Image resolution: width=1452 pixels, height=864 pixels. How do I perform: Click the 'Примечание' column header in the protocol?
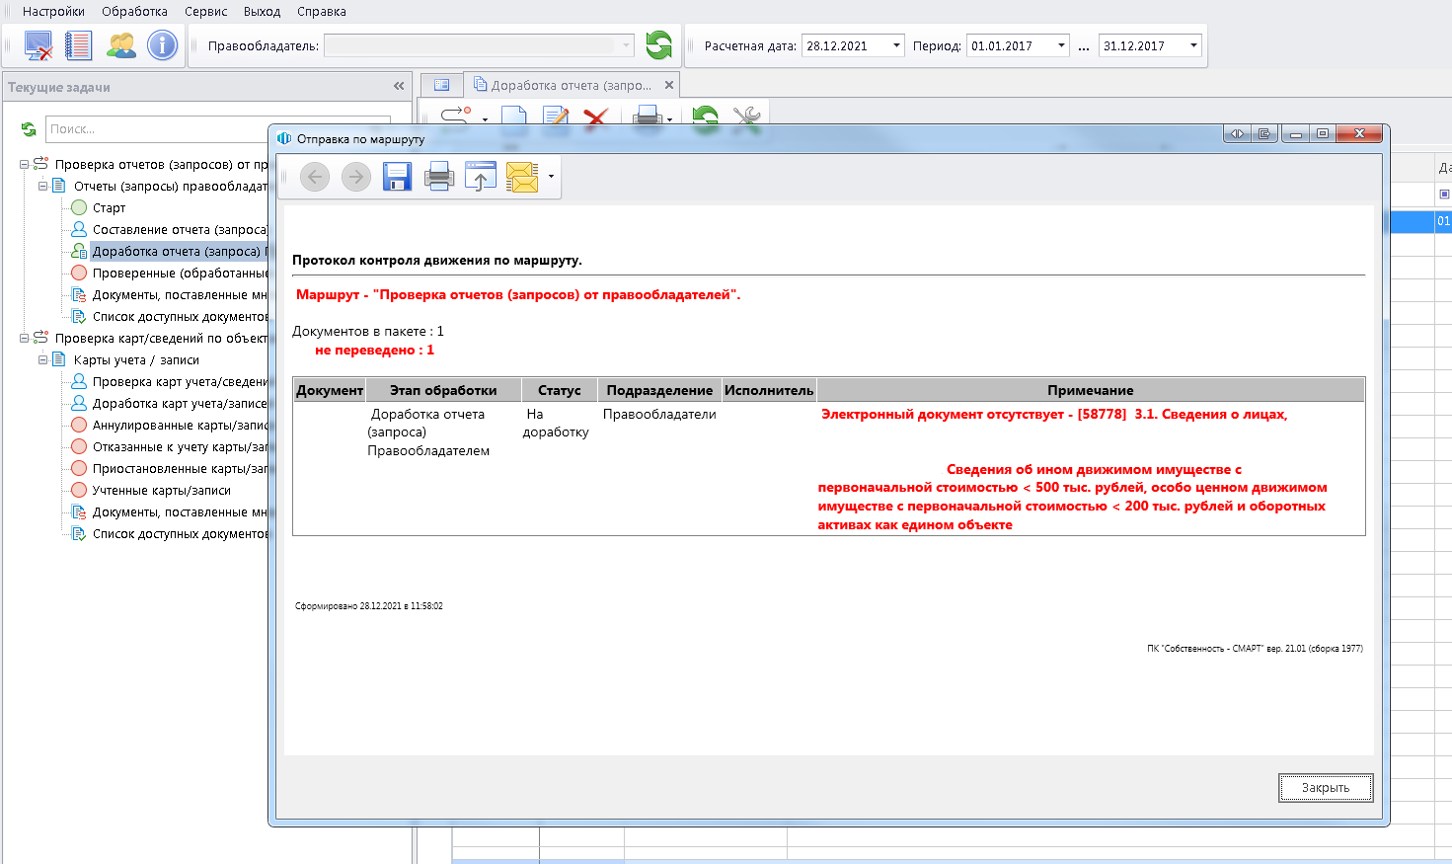point(1091,390)
